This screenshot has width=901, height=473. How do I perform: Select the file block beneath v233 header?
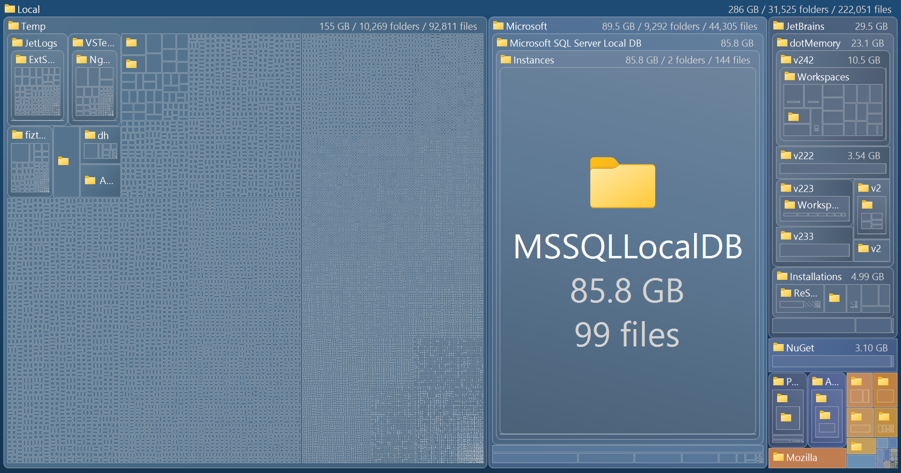(814, 250)
